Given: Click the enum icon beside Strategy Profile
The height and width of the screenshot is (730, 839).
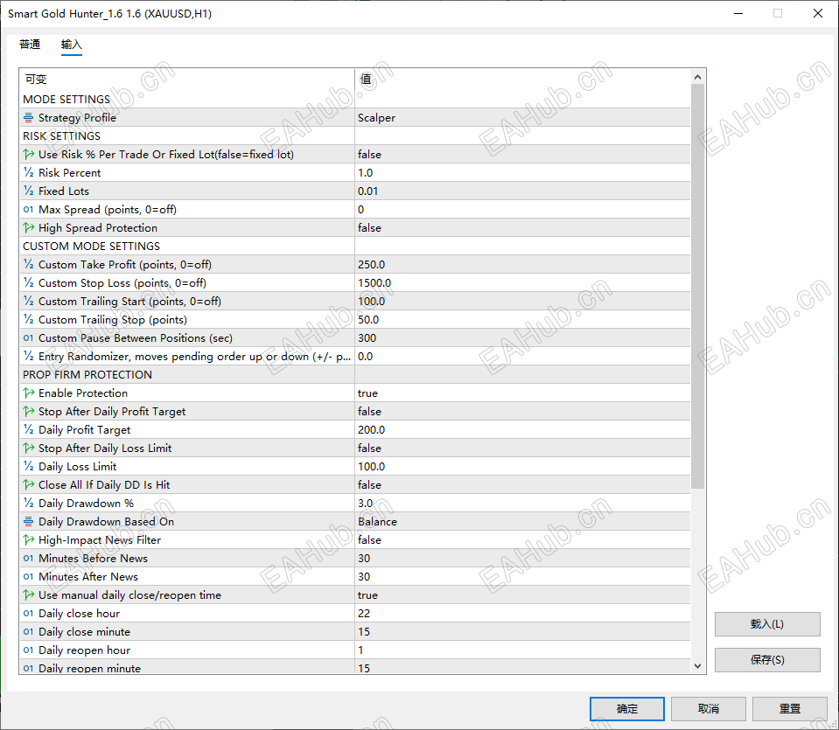Looking at the screenshot, I should 28,118.
